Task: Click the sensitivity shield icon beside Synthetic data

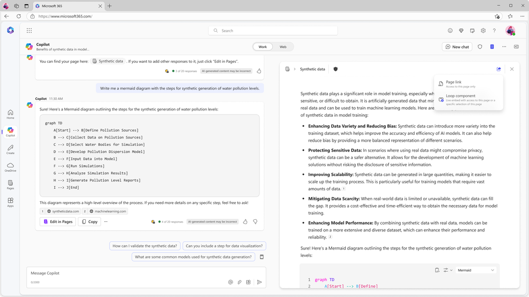Action: tap(335, 69)
